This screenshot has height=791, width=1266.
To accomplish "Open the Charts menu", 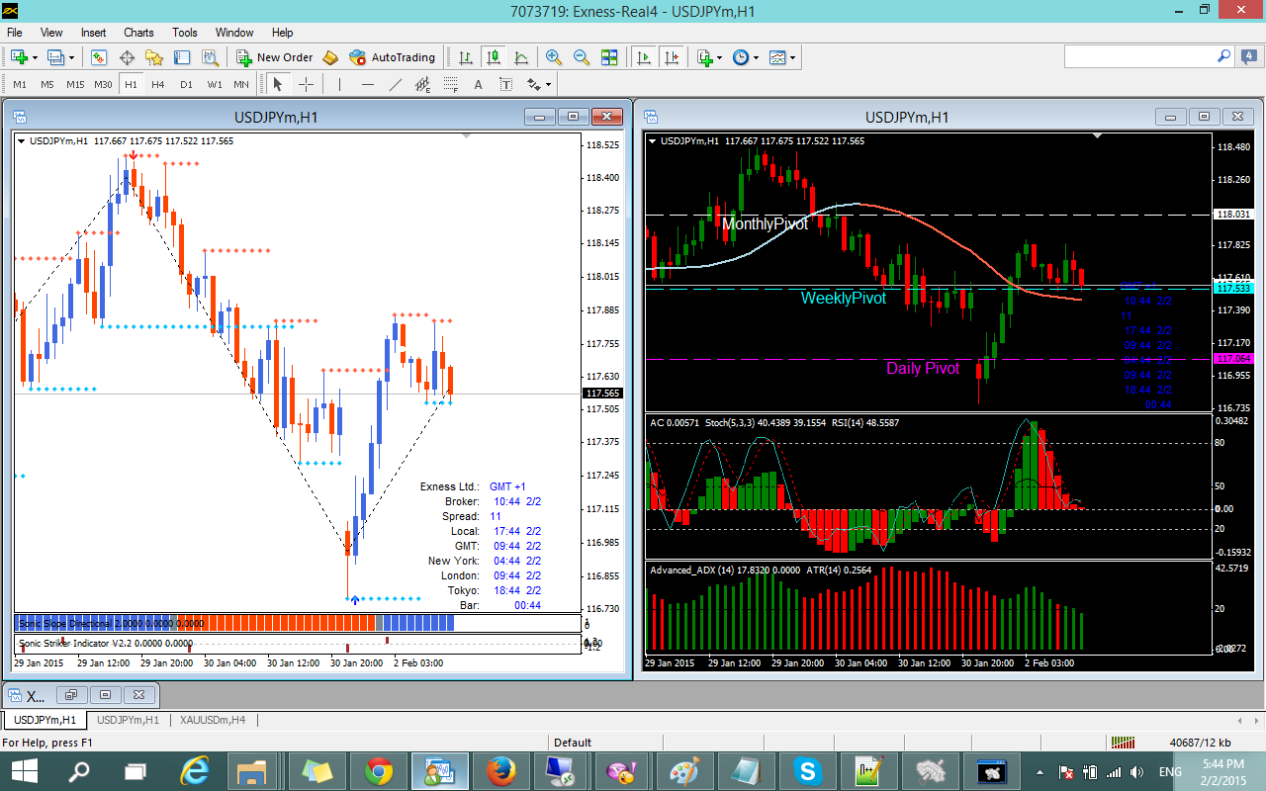I will point(138,33).
